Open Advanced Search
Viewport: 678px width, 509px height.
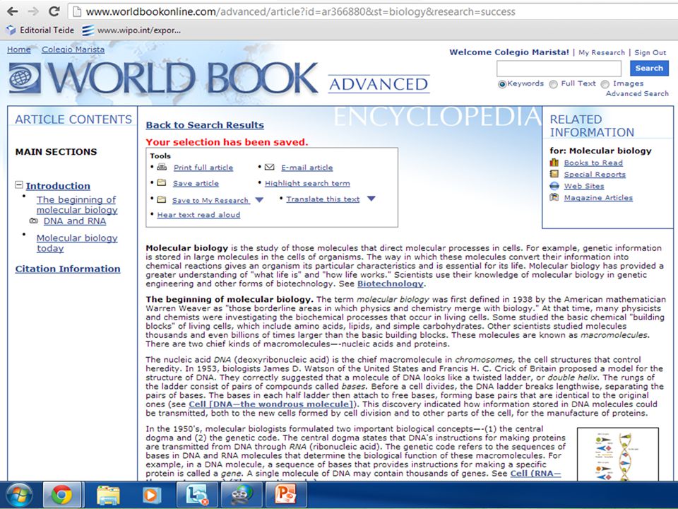click(x=637, y=93)
